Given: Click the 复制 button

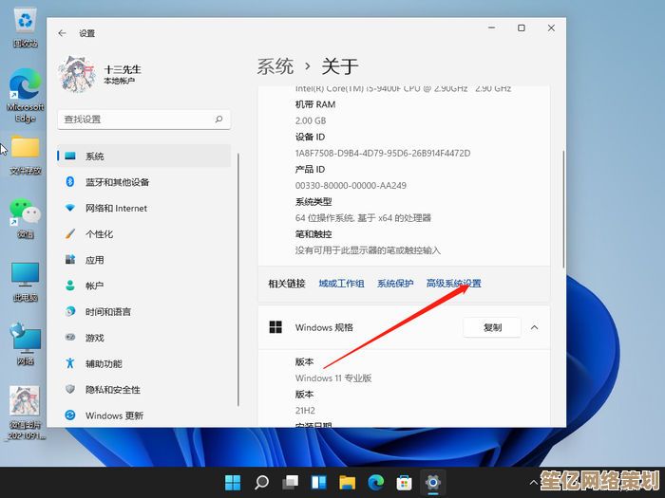Looking at the screenshot, I should tap(492, 327).
